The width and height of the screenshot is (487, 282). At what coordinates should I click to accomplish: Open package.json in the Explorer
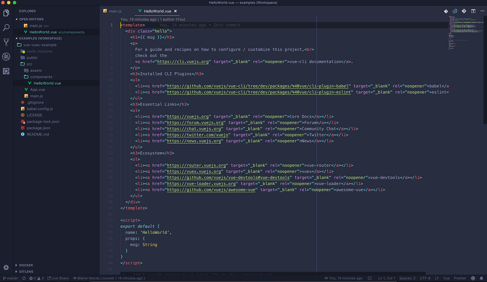tap(38, 128)
